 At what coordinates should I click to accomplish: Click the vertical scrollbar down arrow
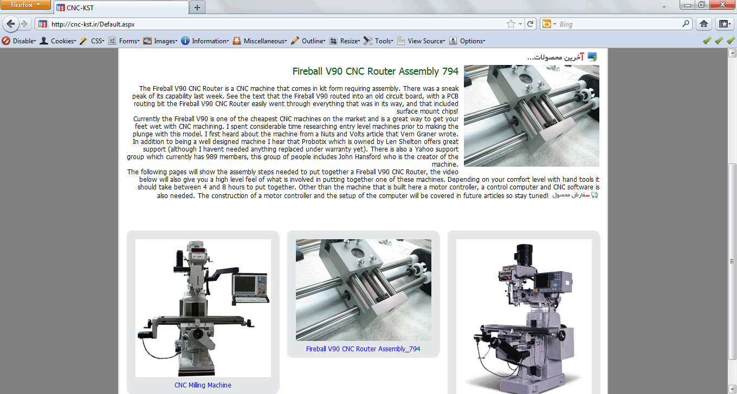coord(732,389)
